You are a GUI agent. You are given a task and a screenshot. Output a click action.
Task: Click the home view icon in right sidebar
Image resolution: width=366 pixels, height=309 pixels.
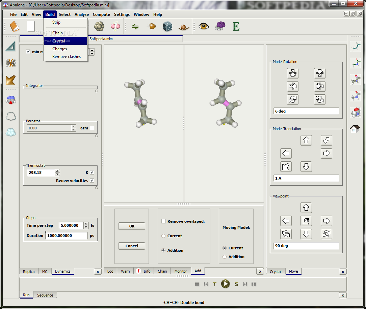355,129
